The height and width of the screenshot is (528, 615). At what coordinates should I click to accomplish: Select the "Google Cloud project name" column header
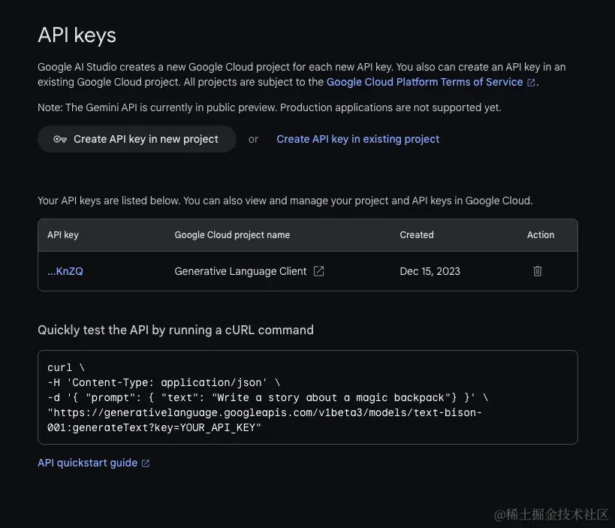(x=232, y=235)
